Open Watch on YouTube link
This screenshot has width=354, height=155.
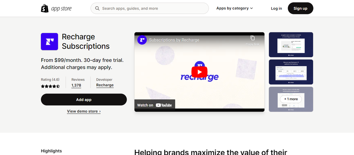tap(155, 105)
